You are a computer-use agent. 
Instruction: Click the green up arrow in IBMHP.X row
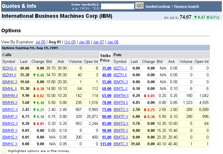(34, 116)
